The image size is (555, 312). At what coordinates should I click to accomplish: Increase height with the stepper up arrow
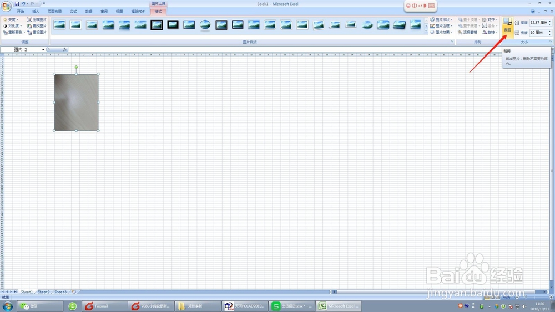pyautogui.click(x=549, y=21)
